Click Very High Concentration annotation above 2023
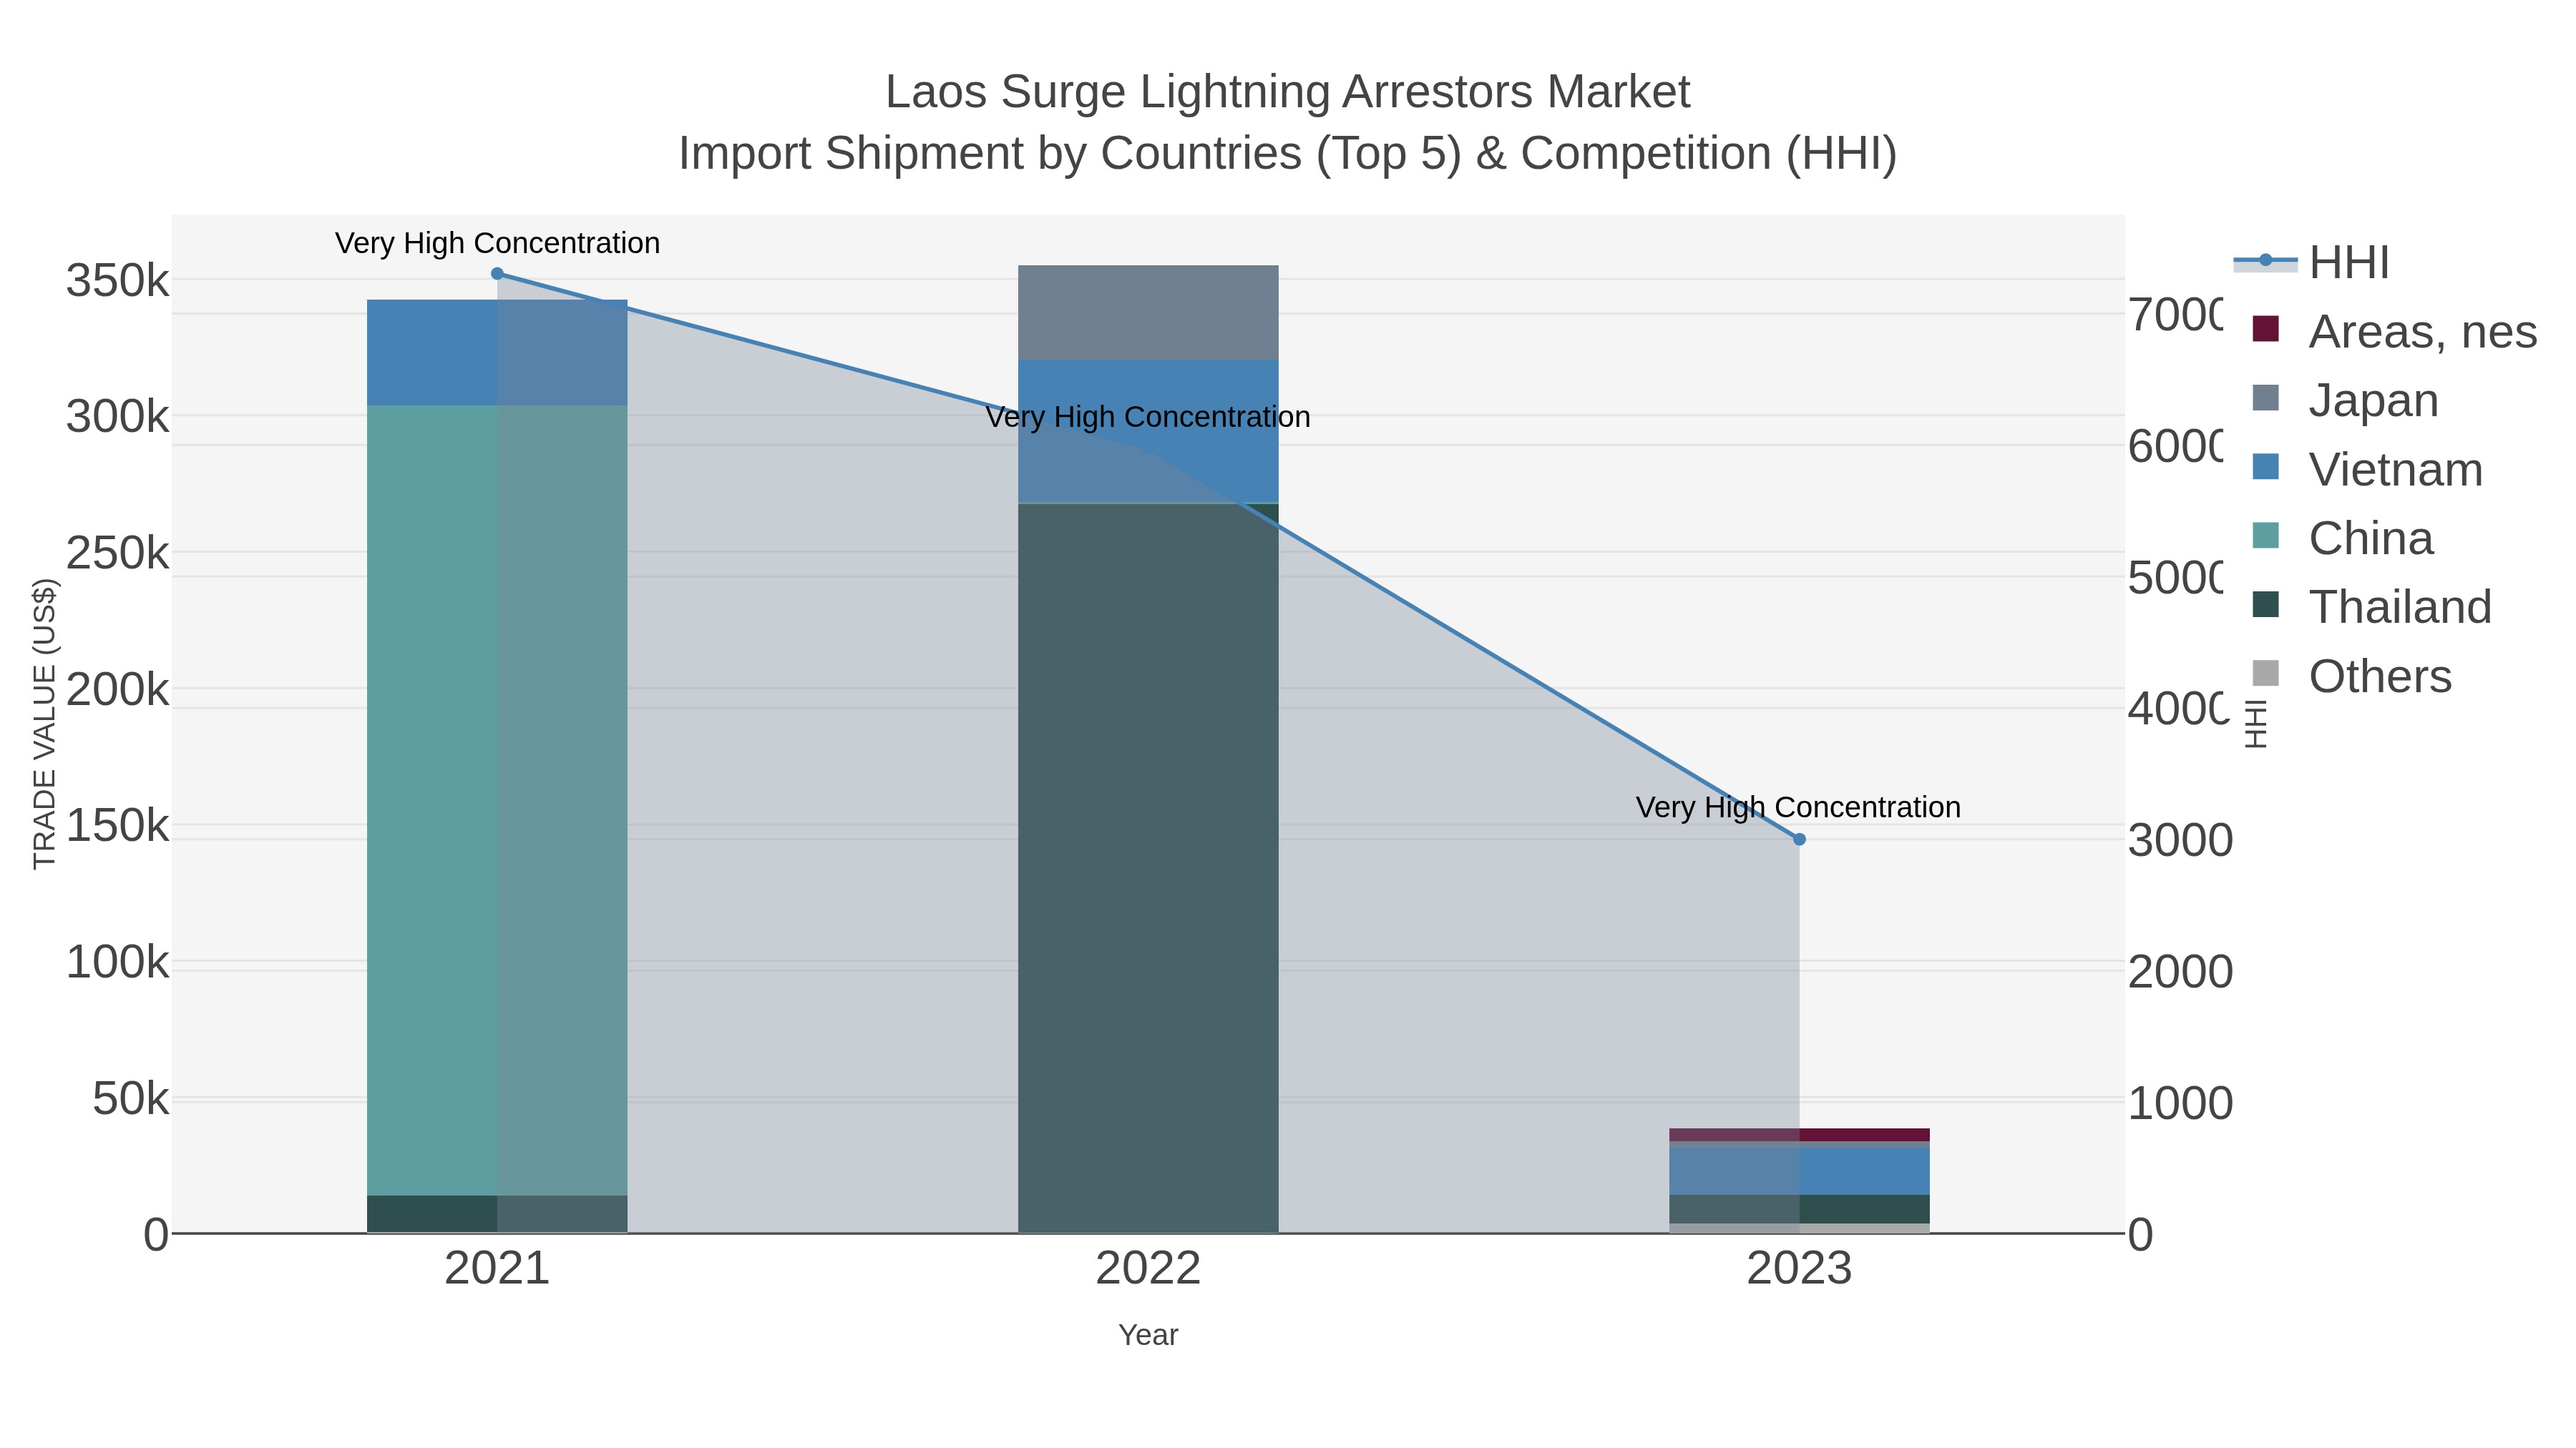 pos(1798,807)
